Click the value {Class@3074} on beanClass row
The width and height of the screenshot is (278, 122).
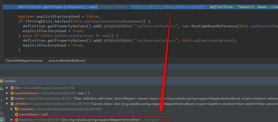click(x=49, y=120)
